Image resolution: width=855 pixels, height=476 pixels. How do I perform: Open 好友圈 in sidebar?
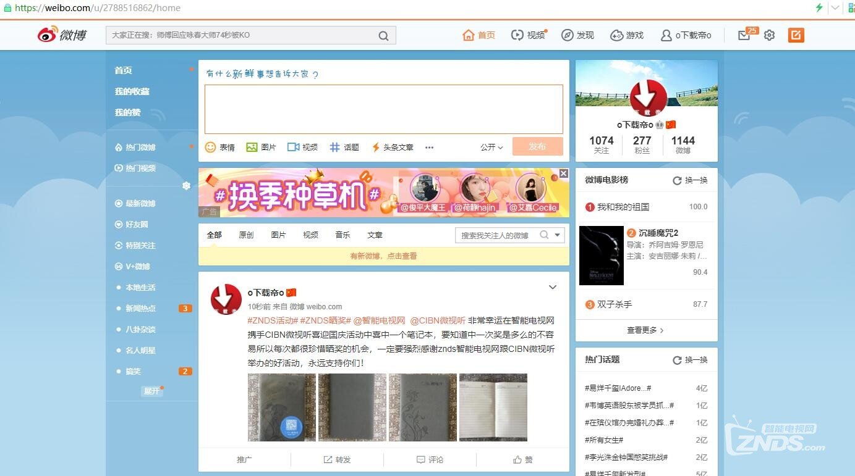(132, 224)
